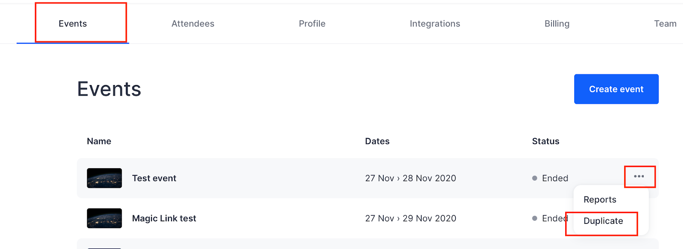The image size is (683, 249).
Task: Click the Create event button
Action: click(616, 89)
